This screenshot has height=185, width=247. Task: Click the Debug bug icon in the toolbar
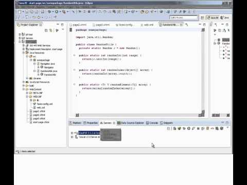[x=49, y=12]
